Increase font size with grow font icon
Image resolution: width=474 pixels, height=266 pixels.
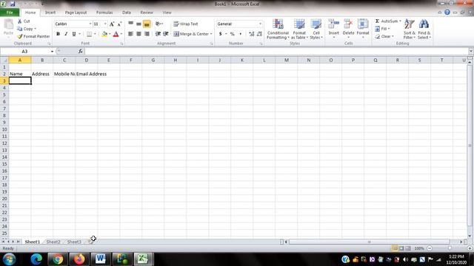click(112, 24)
